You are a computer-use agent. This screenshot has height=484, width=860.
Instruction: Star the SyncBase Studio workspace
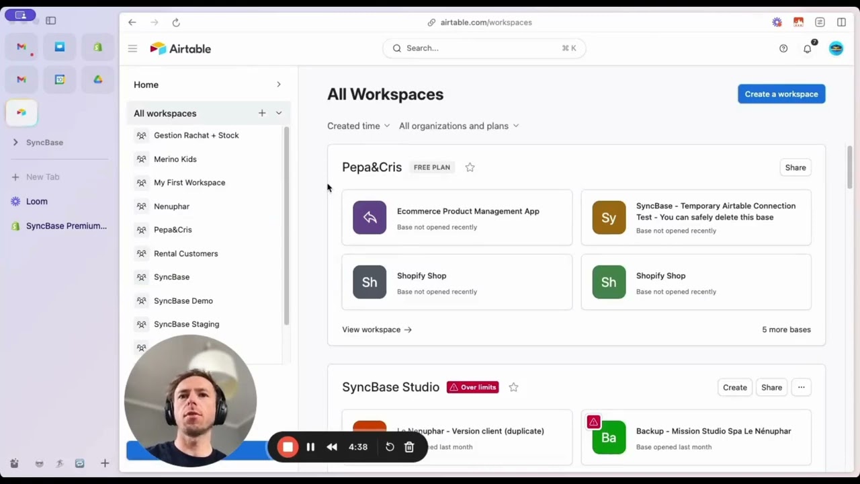[x=513, y=387]
